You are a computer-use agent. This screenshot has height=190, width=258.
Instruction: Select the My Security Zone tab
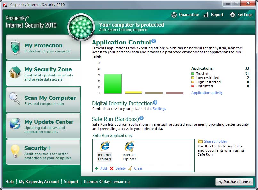click(44, 74)
